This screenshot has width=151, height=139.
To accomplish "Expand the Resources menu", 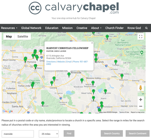I will coord(9,28).
